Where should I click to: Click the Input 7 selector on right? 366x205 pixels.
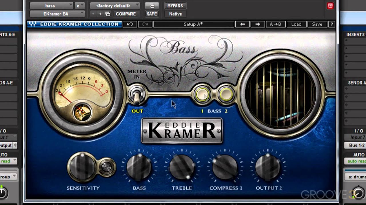355,138
